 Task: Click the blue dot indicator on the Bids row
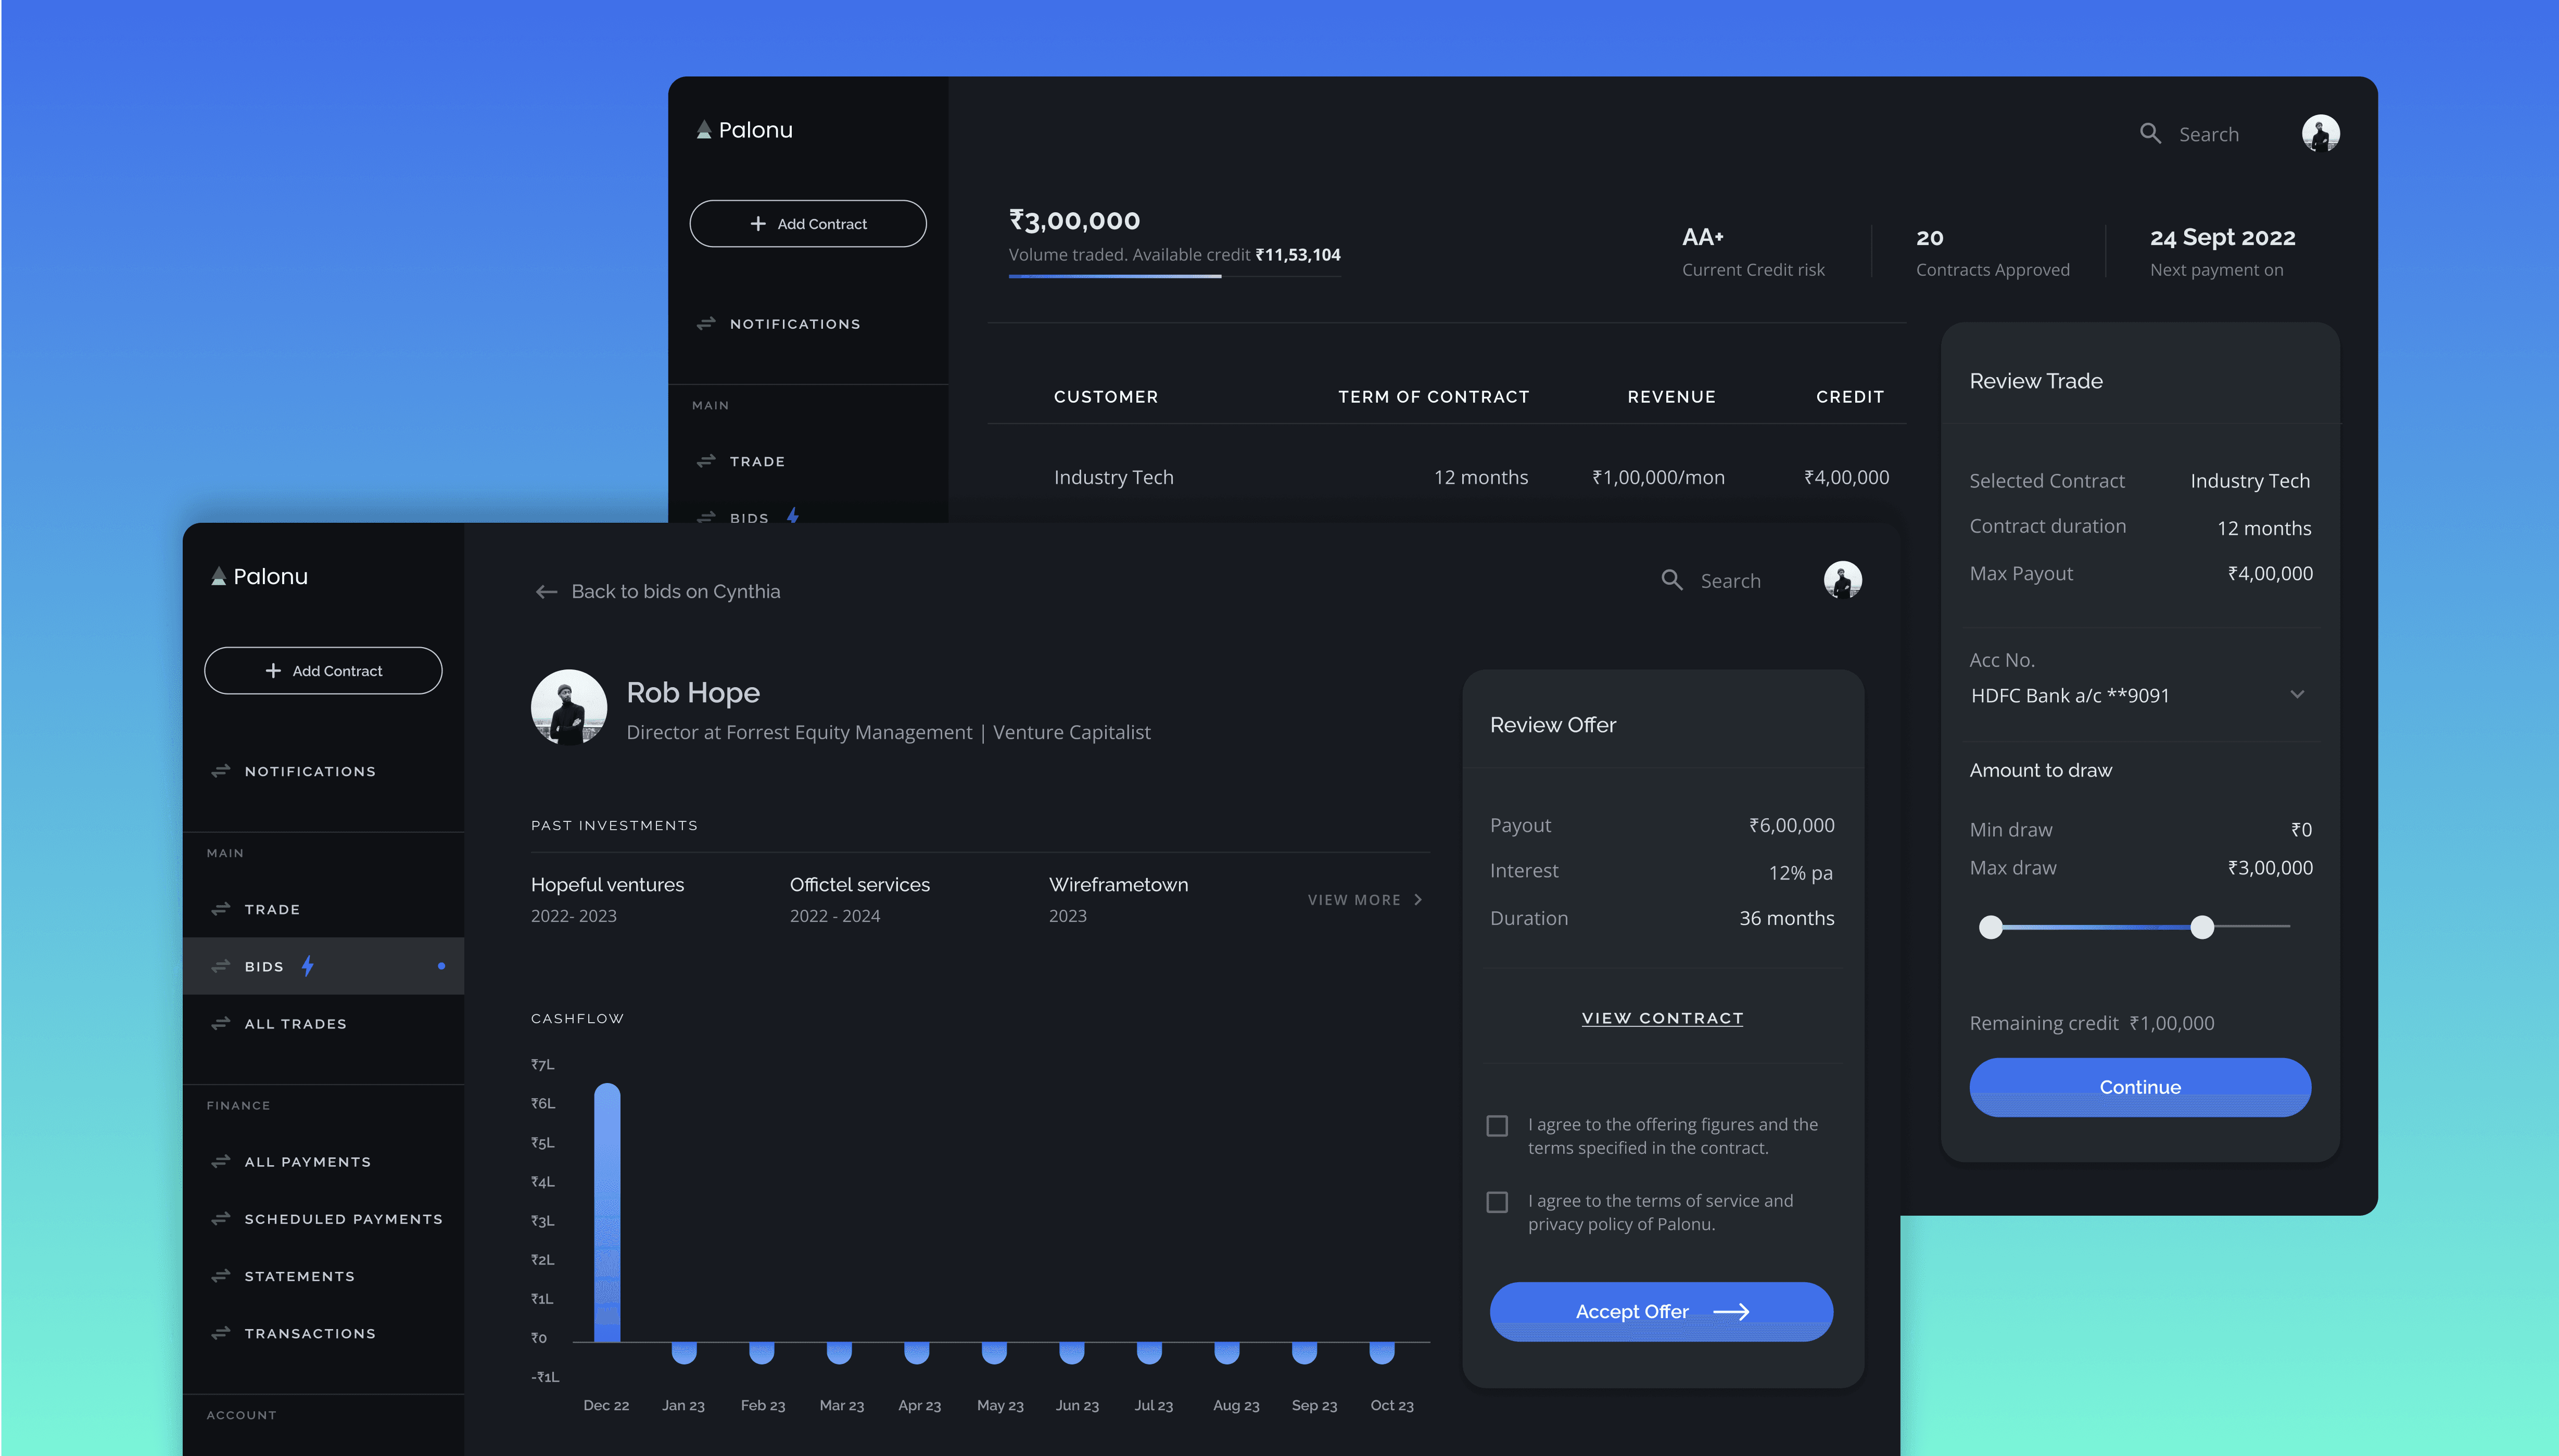pyautogui.click(x=441, y=966)
